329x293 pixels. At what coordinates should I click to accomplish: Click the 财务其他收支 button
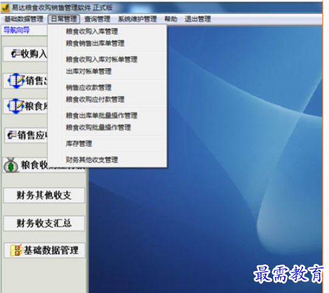tap(44, 195)
